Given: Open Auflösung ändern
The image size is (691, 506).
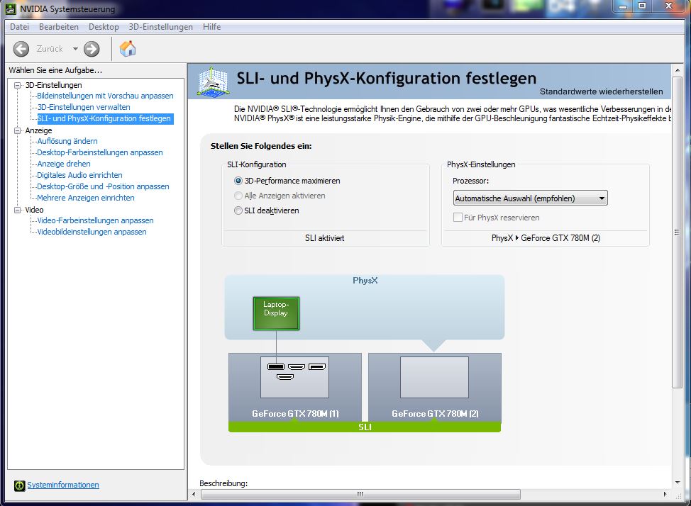Looking at the screenshot, I should pos(67,141).
